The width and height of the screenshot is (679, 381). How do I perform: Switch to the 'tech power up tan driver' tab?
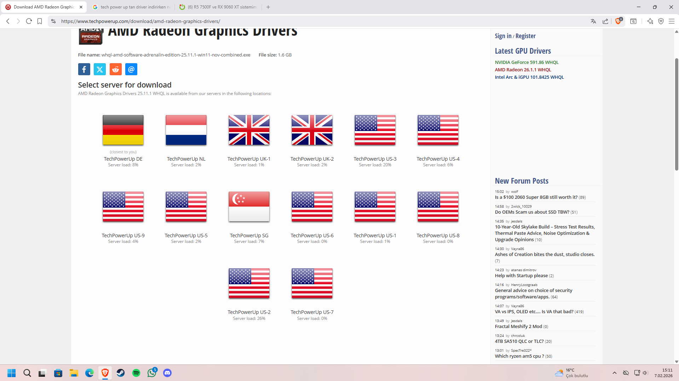pyautogui.click(x=131, y=7)
